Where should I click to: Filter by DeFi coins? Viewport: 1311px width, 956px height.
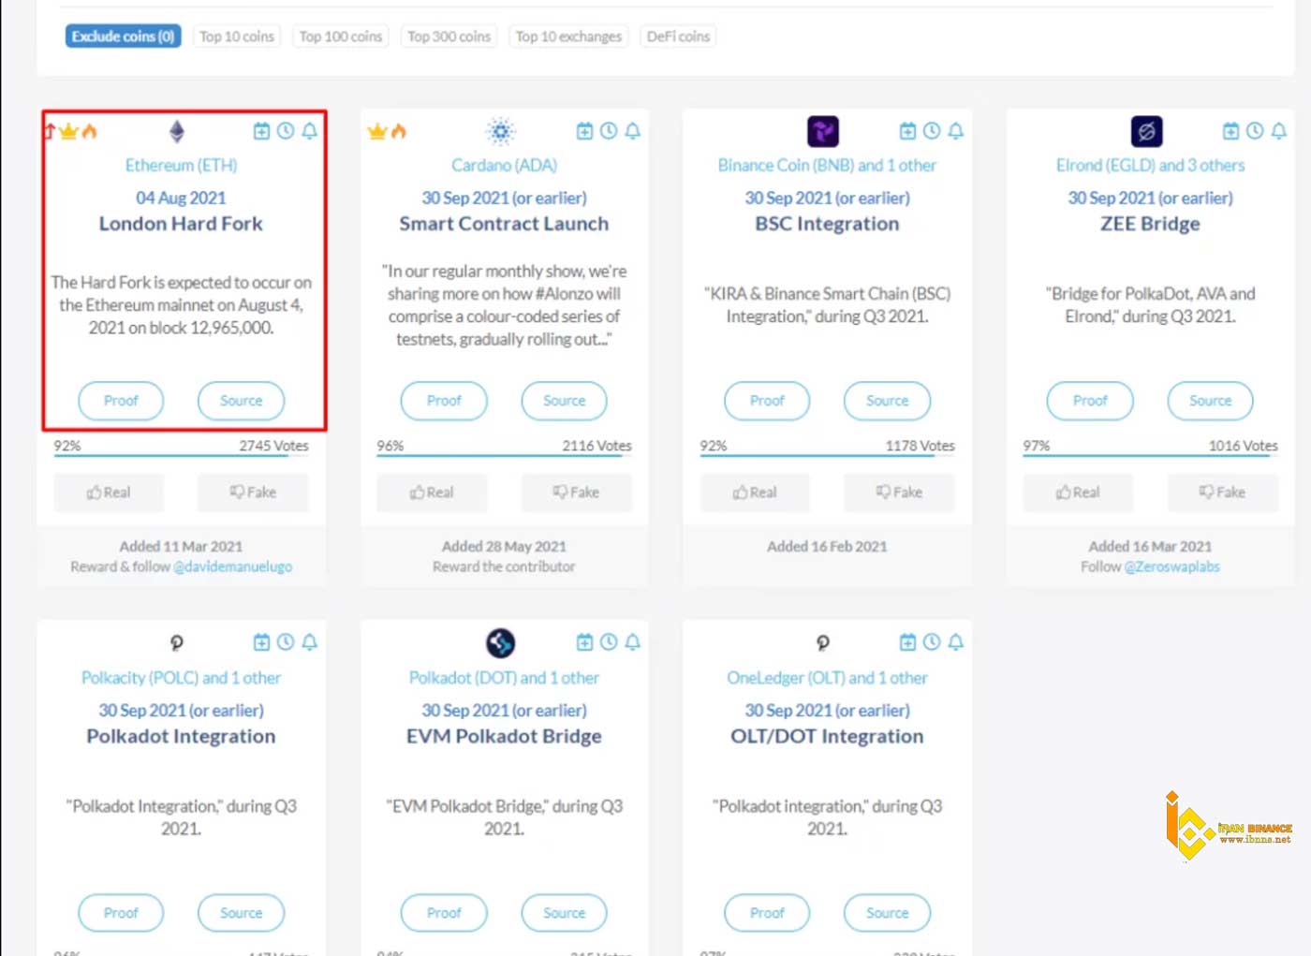tap(678, 37)
